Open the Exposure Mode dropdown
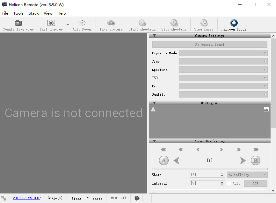Screen dimensions: 276x203 click(x=223, y=53)
